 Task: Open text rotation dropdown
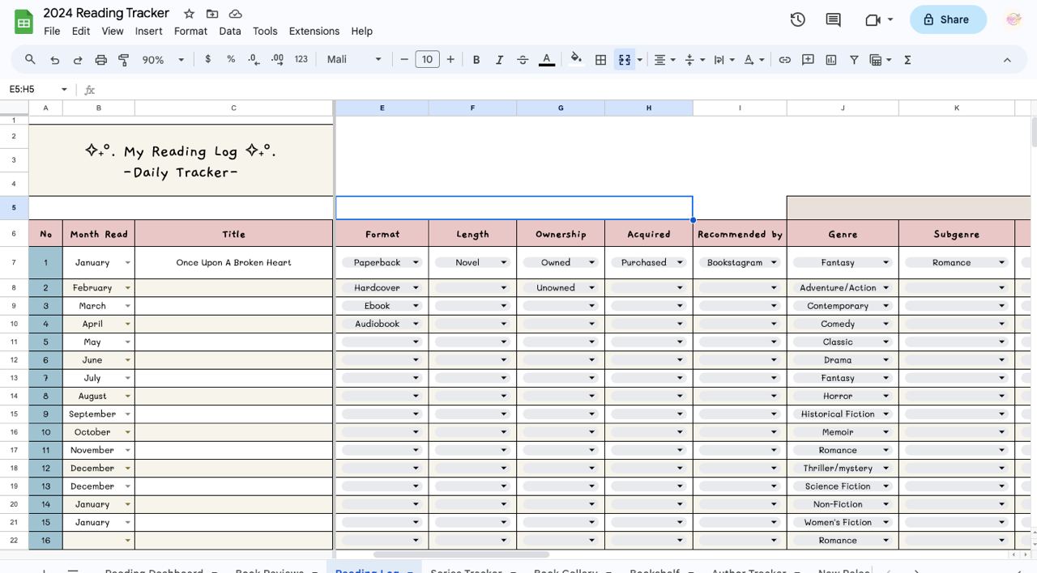(753, 60)
